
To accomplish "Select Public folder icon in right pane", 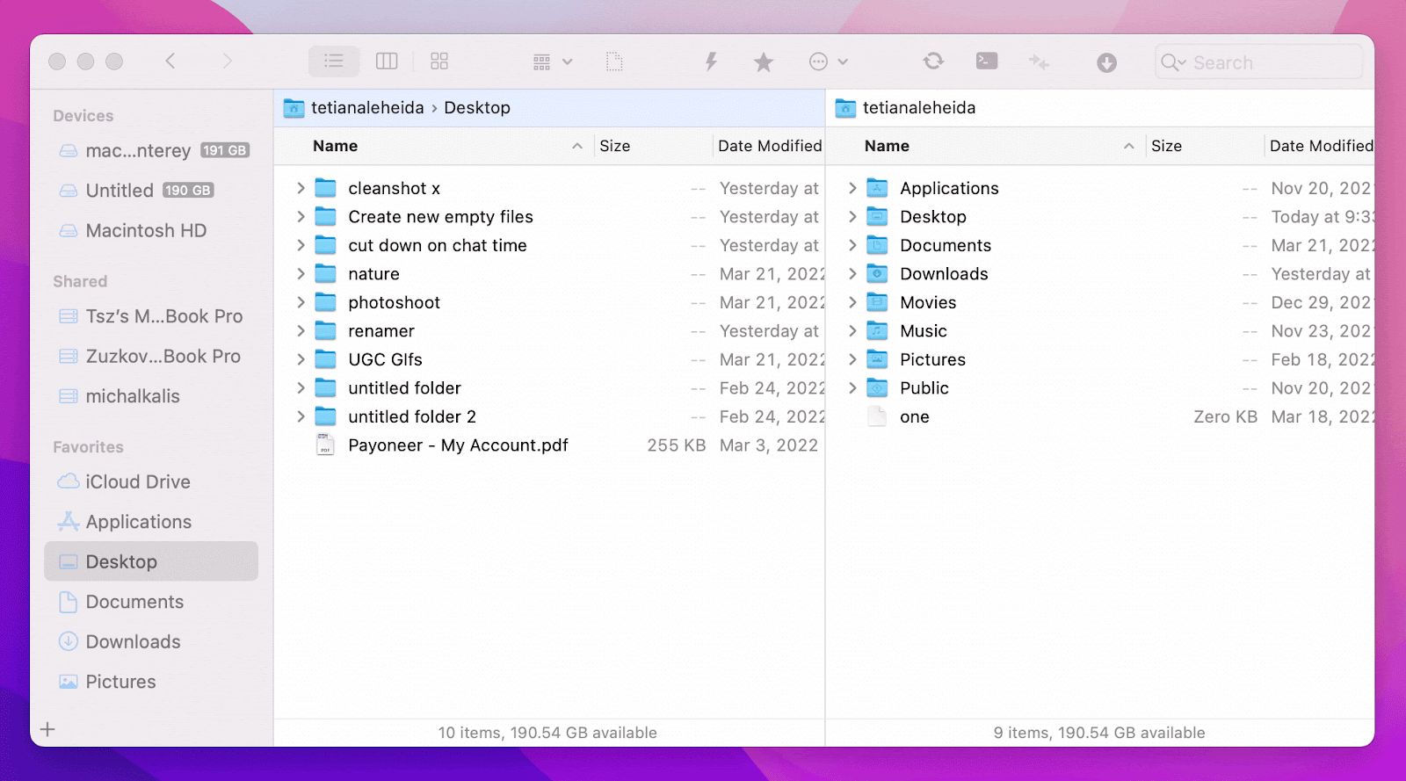I will click(877, 388).
